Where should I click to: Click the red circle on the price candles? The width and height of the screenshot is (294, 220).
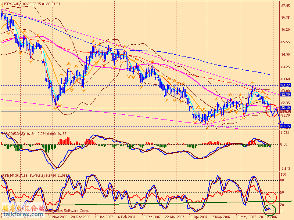[x=273, y=110]
